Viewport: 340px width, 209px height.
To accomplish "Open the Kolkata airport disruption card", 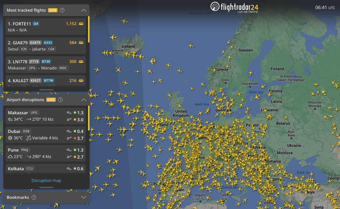I will tap(45, 169).
